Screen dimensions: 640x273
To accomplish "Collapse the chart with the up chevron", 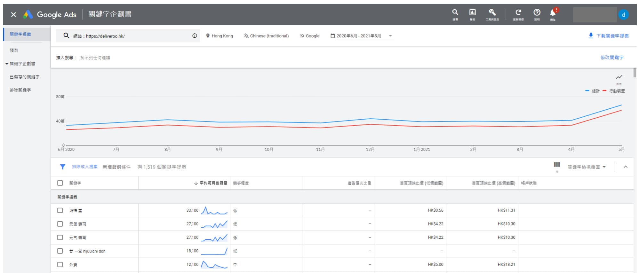I will (625, 167).
